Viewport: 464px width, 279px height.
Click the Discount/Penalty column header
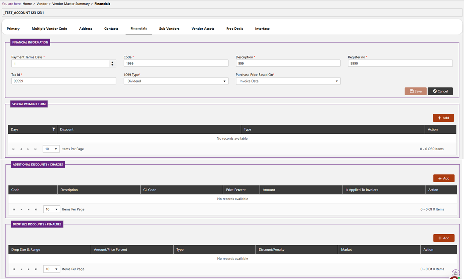click(x=297, y=250)
